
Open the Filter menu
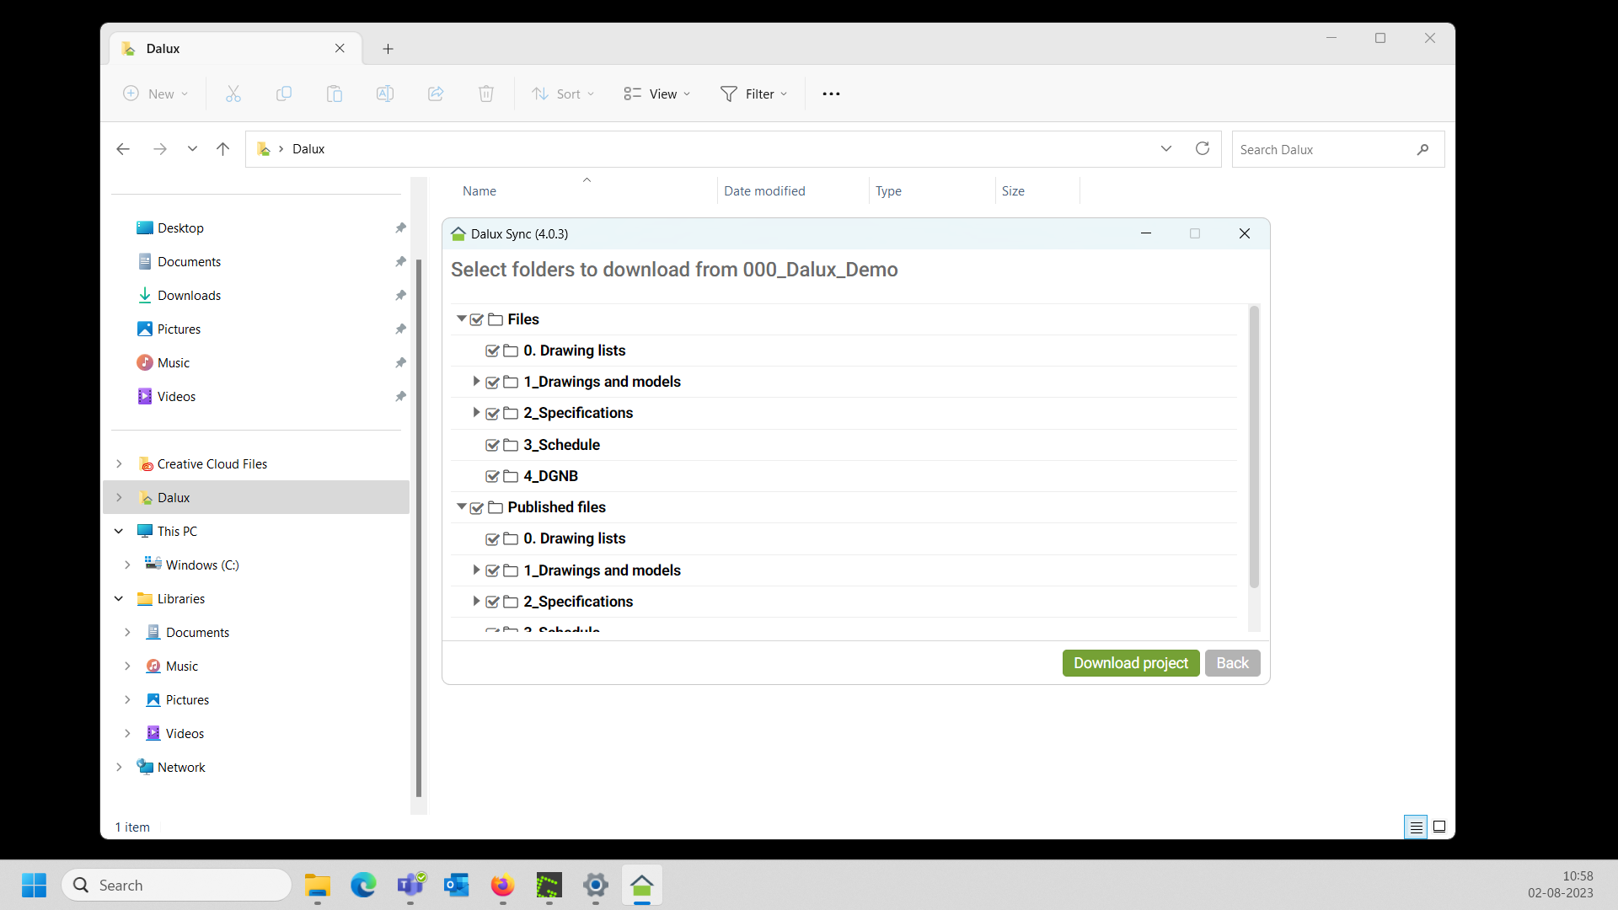(x=754, y=94)
